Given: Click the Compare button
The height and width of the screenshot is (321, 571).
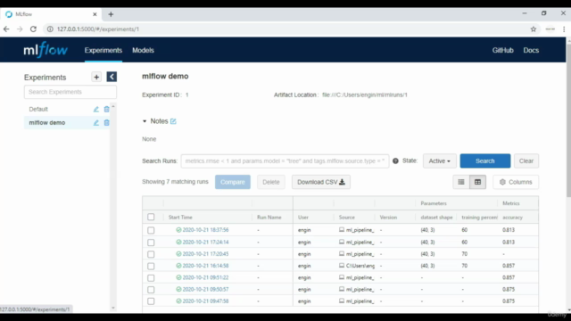Looking at the screenshot, I should click(x=233, y=182).
